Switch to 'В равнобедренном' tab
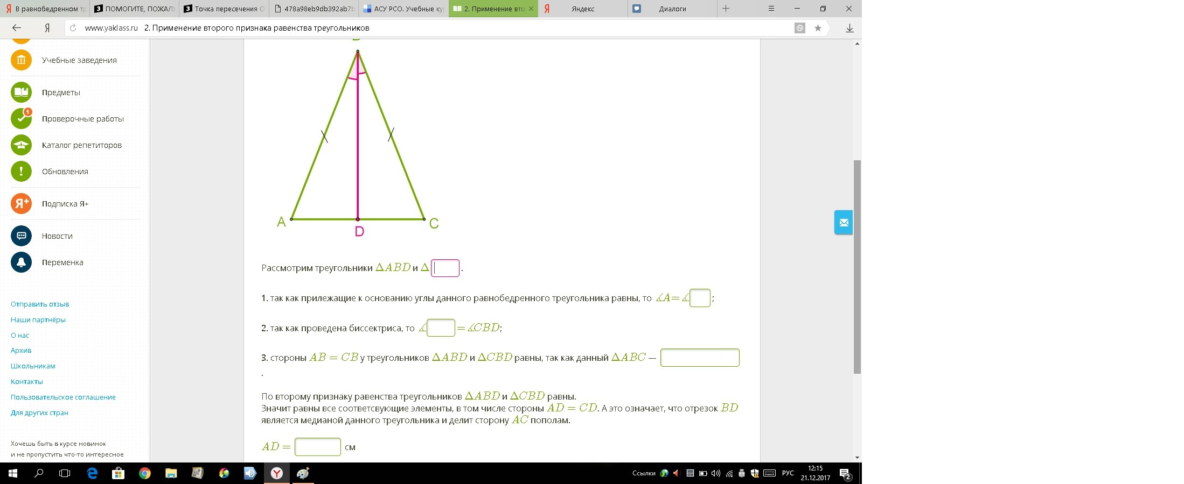Viewport: 1184px width, 484px height. [45, 9]
